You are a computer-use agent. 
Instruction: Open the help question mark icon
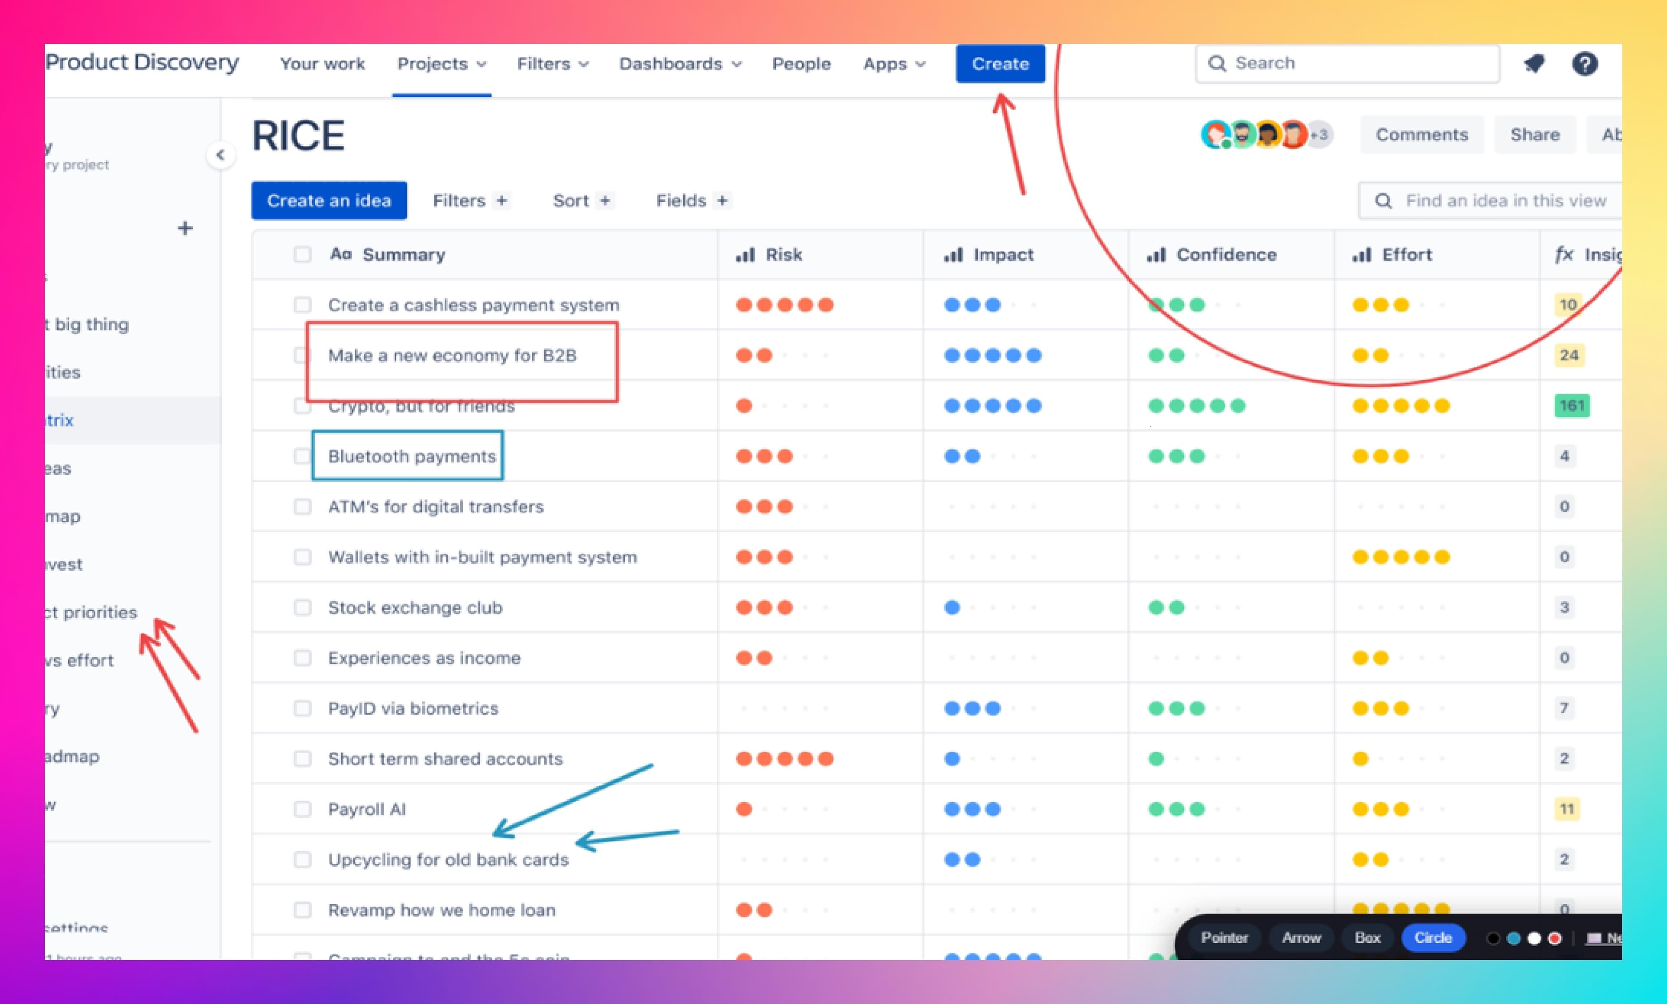[1585, 63]
